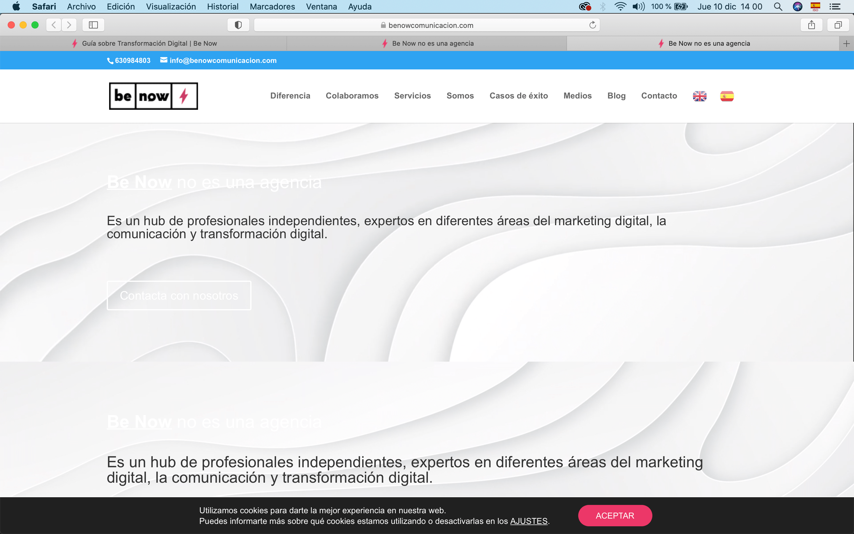Image resolution: width=854 pixels, height=534 pixels.
Task: Open the Medios nav link
Action: coord(577,96)
